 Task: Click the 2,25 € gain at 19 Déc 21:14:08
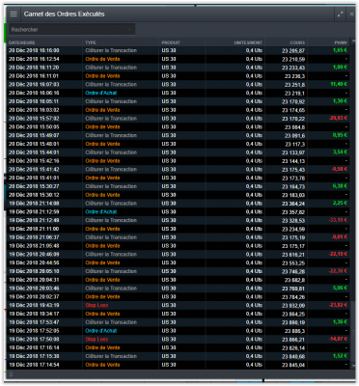pyautogui.click(x=340, y=204)
